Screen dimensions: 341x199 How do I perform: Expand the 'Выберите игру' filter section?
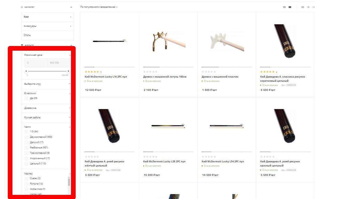tap(47, 84)
